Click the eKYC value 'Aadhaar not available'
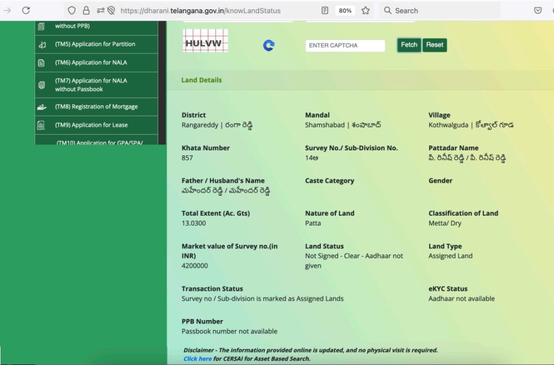This screenshot has width=554, height=365. (x=461, y=298)
